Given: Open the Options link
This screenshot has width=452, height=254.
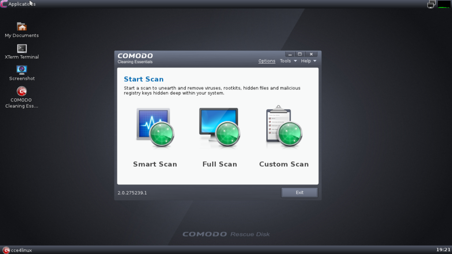Looking at the screenshot, I should [x=267, y=61].
